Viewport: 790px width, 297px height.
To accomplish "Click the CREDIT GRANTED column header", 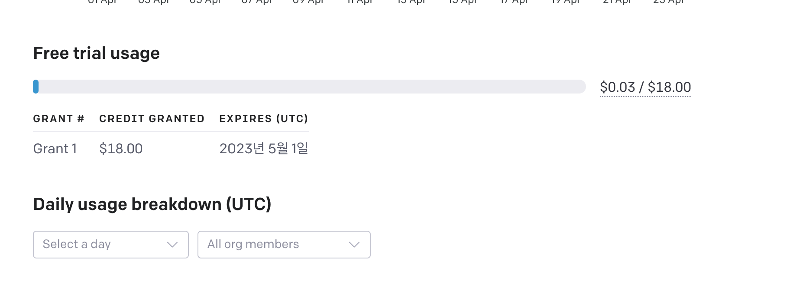I will [152, 118].
